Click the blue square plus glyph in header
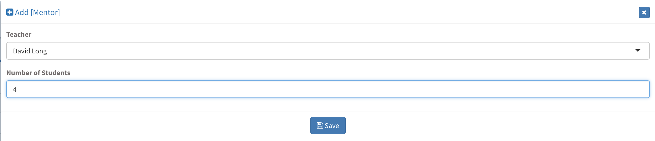This screenshot has height=141, width=655. pos(10,12)
